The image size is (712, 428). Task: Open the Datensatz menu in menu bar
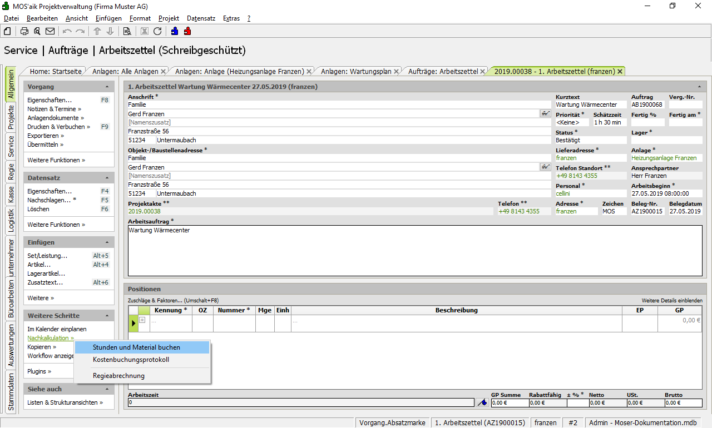point(201,18)
